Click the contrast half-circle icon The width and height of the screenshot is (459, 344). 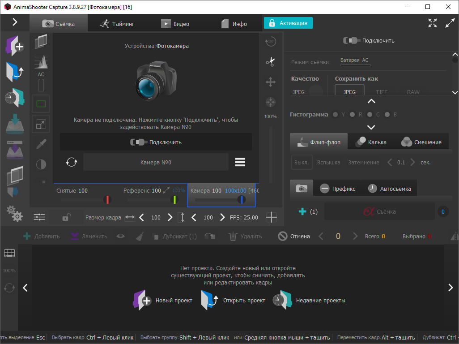[x=41, y=164]
